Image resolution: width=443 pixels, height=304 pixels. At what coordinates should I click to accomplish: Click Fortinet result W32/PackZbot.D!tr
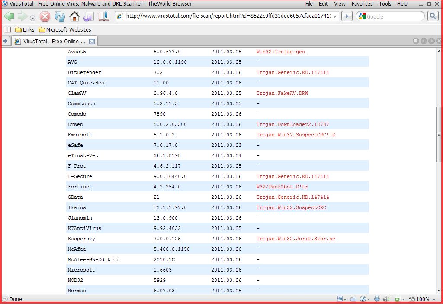(x=282, y=187)
